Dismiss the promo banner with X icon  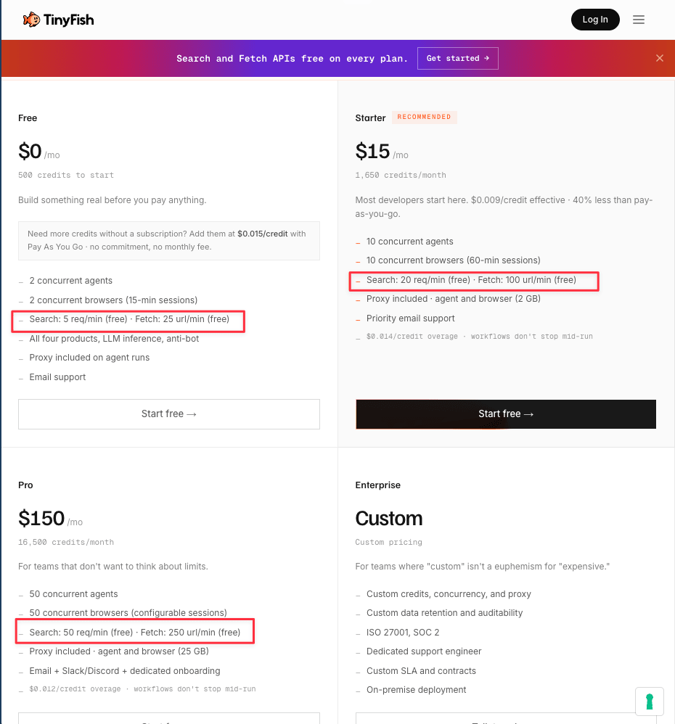point(659,58)
